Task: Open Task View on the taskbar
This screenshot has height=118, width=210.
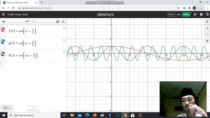Action: pos(64,115)
